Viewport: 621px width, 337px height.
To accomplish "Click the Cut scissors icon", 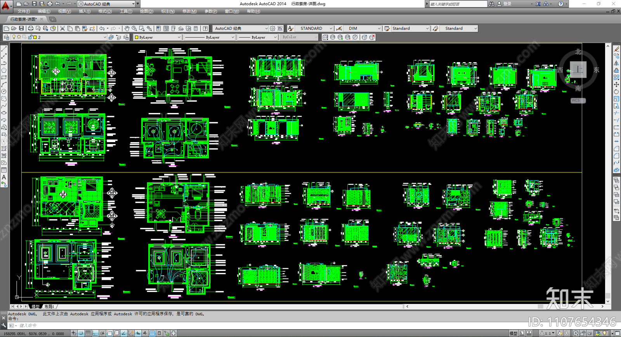I will click(62, 28).
